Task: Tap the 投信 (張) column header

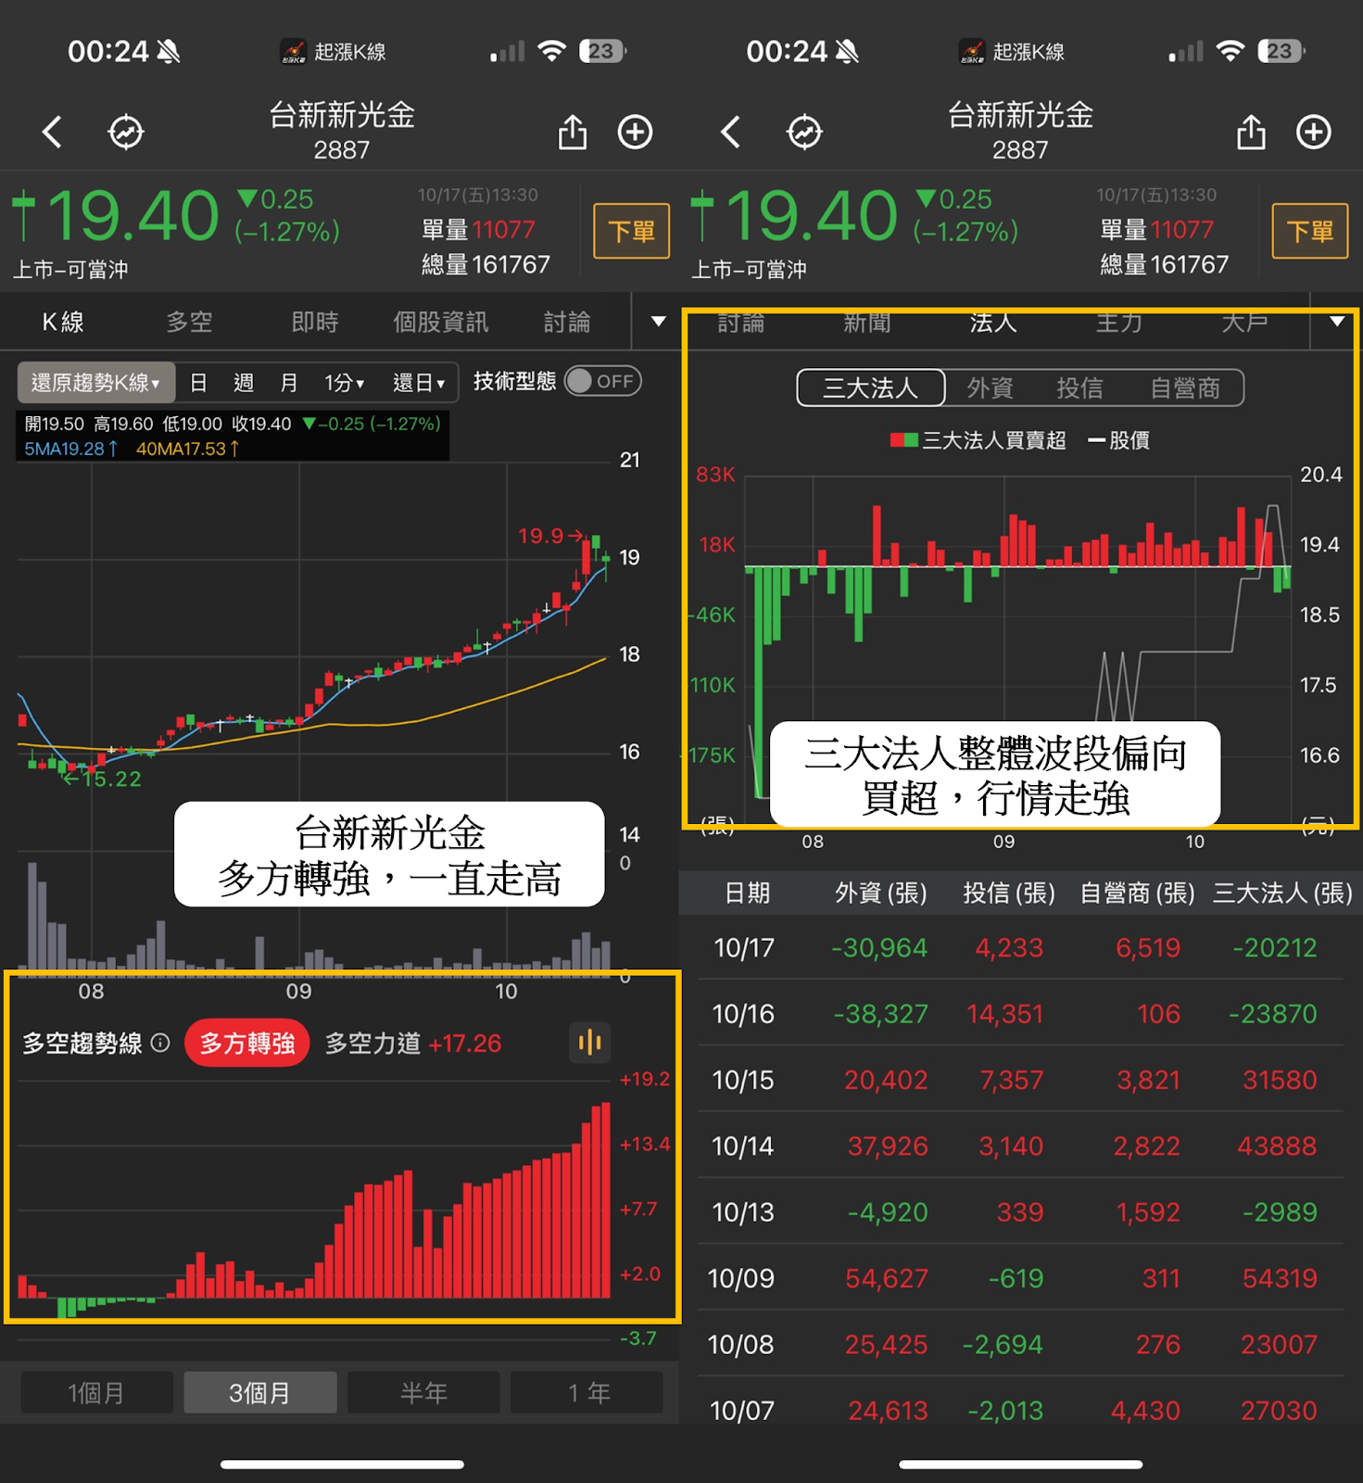Action: (x=1009, y=893)
